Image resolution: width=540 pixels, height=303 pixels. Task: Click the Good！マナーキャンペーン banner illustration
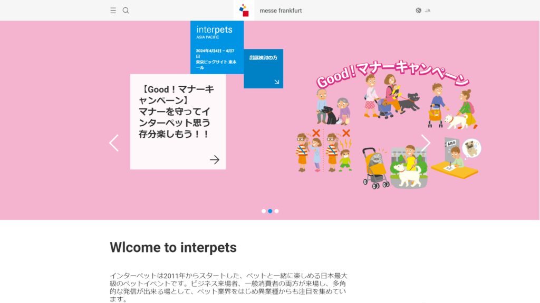pos(389,124)
